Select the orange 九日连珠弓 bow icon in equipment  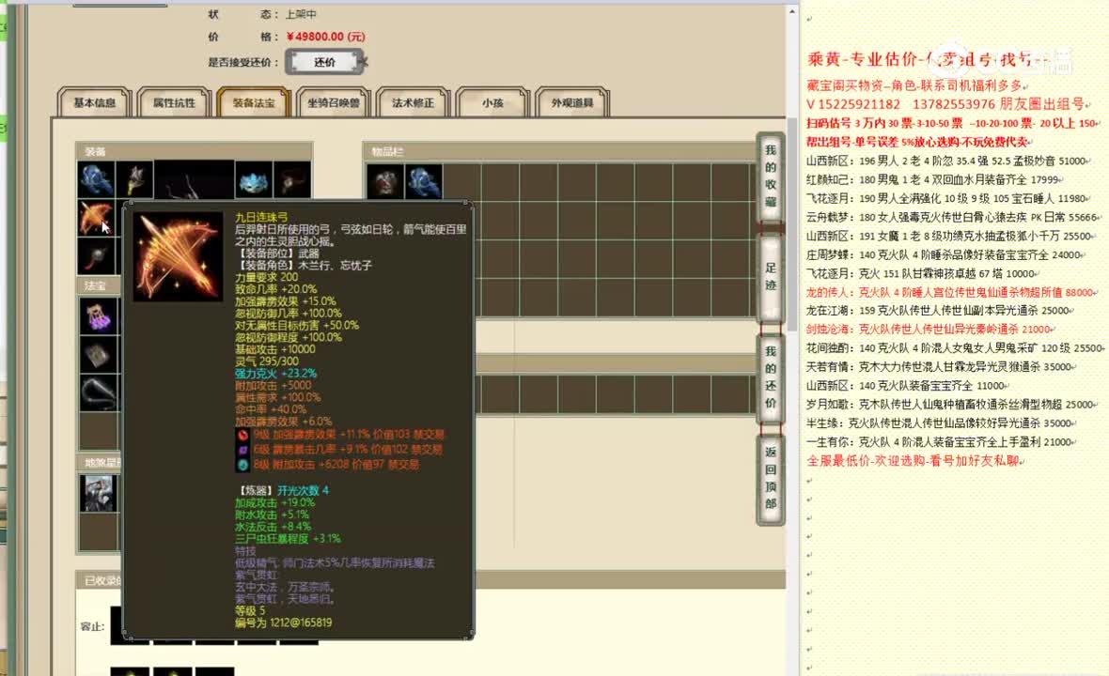pyautogui.click(x=96, y=218)
